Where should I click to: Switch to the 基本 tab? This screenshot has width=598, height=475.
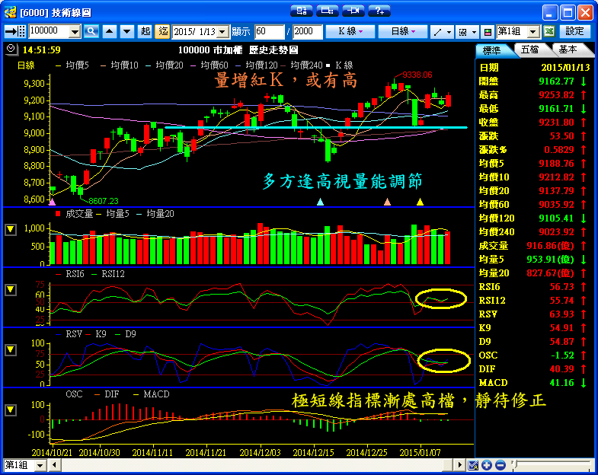(568, 49)
